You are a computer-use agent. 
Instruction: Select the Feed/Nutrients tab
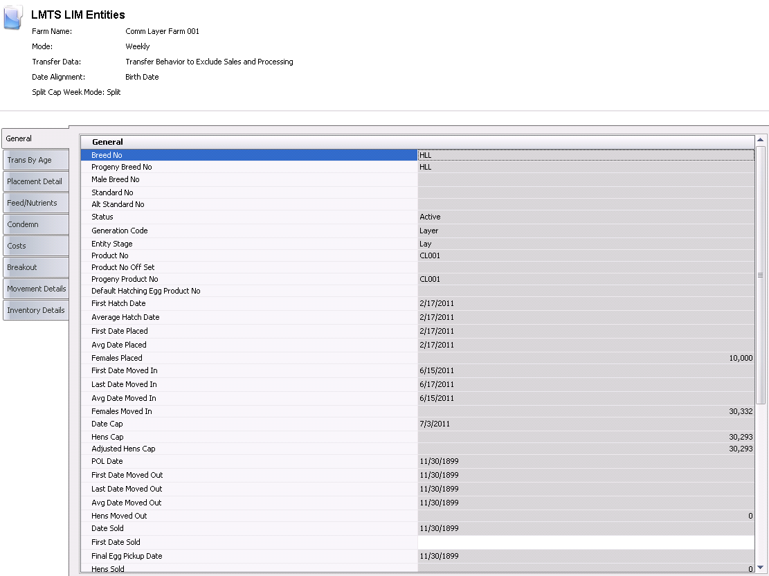[35, 203]
